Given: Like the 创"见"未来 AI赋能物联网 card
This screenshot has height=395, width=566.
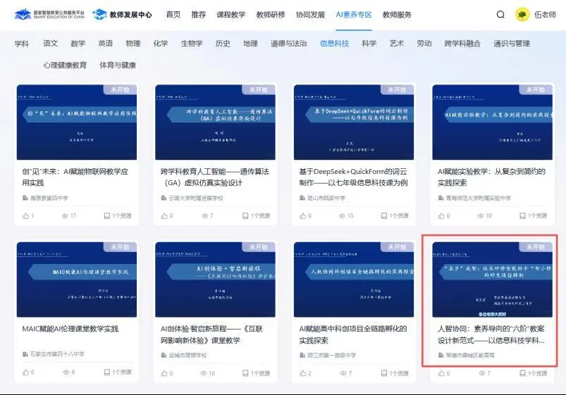Looking at the screenshot, I should pyautogui.click(x=25, y=215).
